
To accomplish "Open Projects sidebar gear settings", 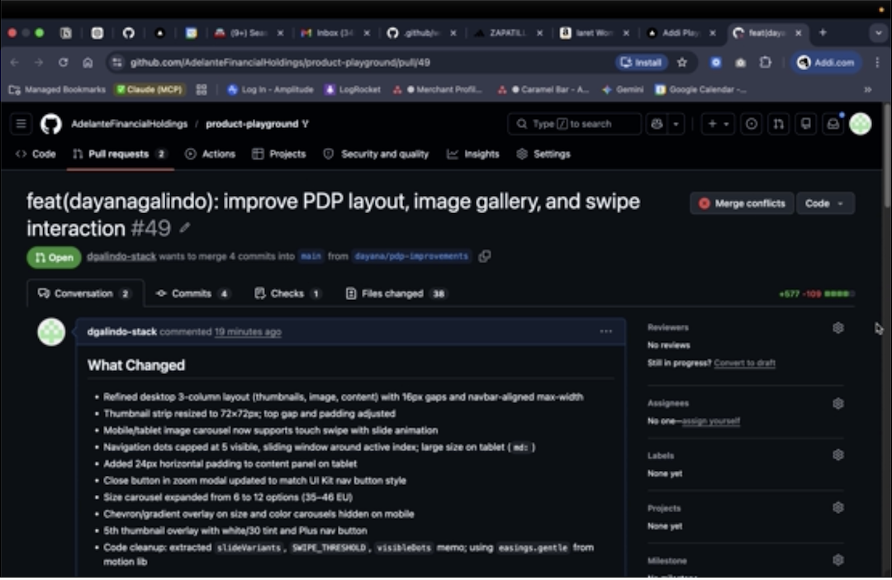I will tap(838, 508).
